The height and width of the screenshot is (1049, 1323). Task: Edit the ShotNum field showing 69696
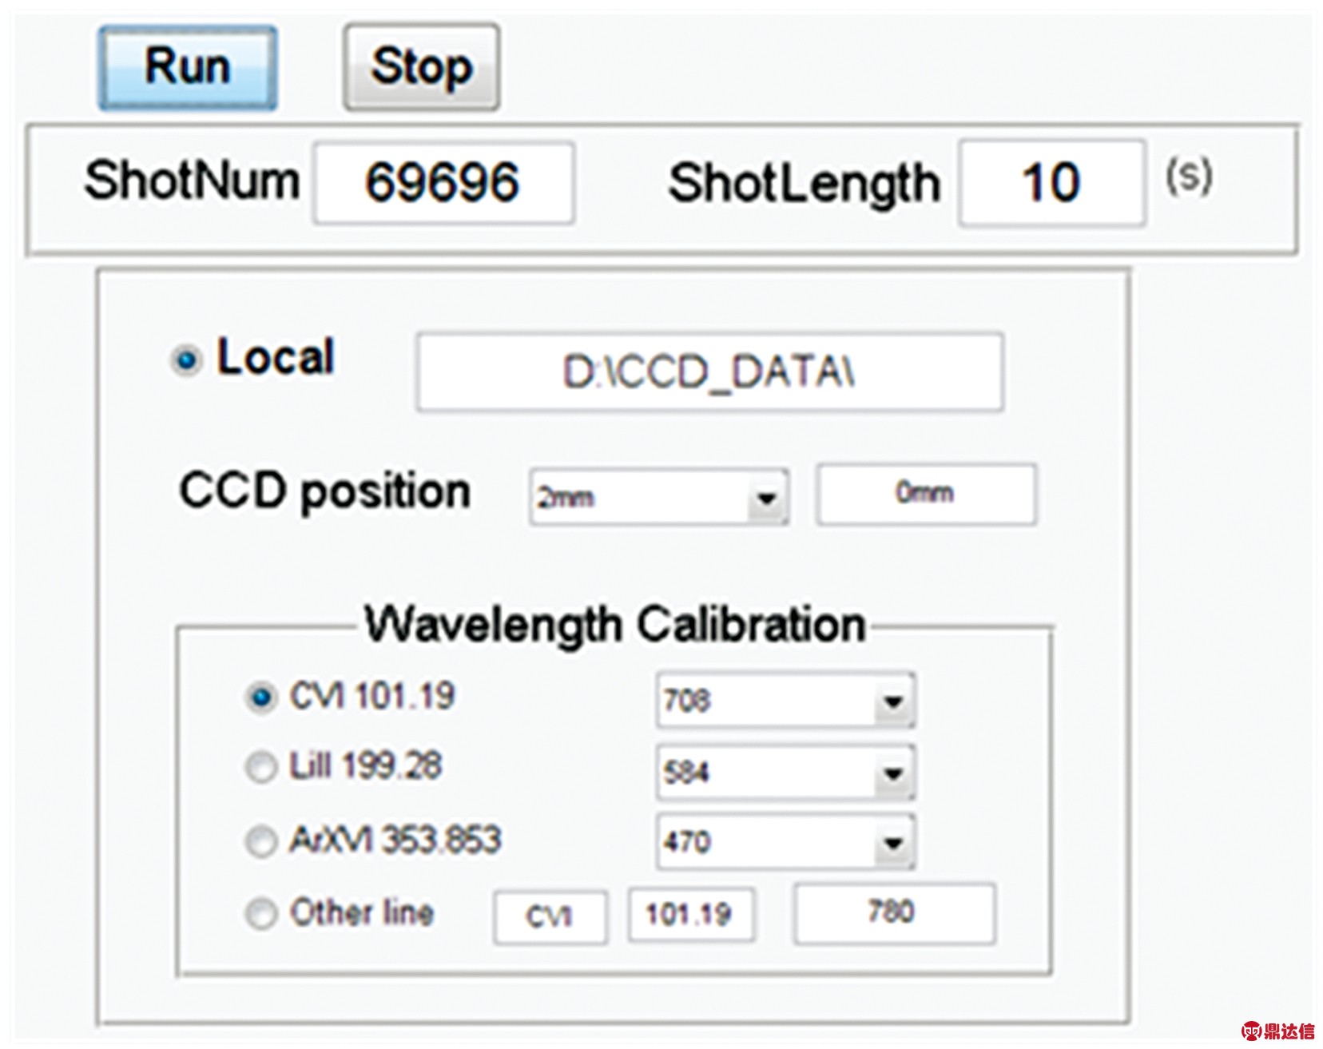click(444, 182)
